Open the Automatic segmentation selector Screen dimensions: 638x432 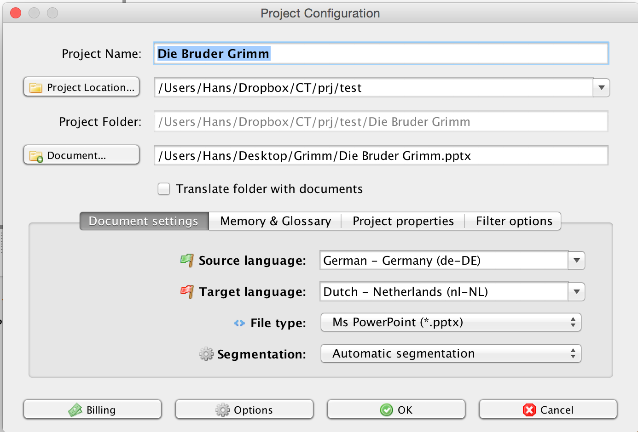[451, 353]
